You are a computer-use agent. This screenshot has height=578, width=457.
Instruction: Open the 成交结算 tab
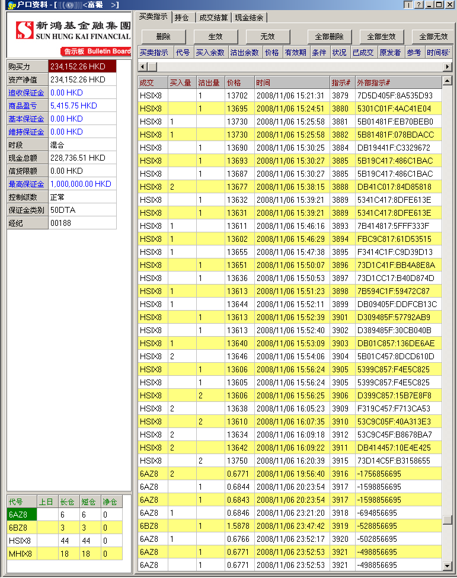click(213, 18)
